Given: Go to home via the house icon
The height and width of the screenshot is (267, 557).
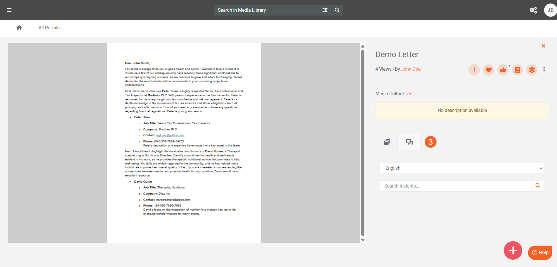Looking at the screenshot, I should 19,28.
